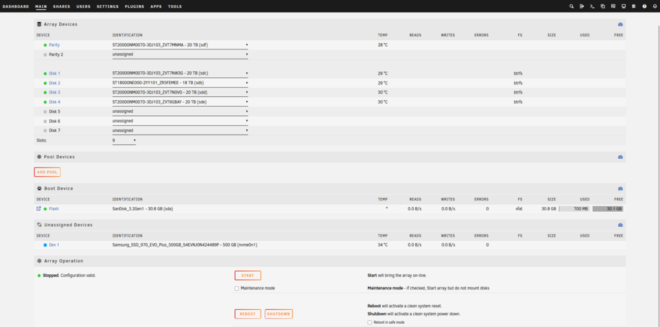Open the Disk 7 unassigned dropdown
The image size is (660, 327).
(180, 131)
